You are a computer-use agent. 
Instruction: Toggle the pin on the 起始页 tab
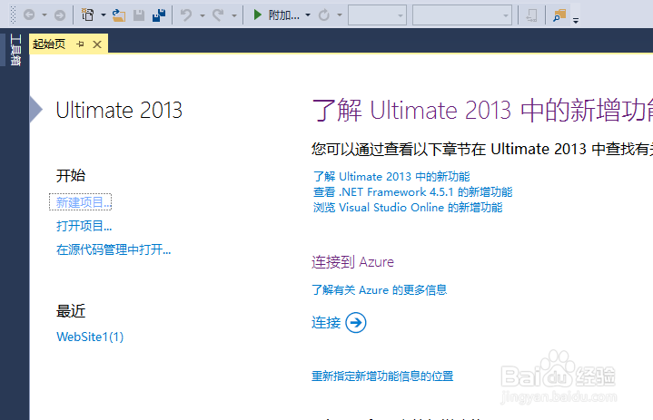pyautogui.click(x=80, y=44)
